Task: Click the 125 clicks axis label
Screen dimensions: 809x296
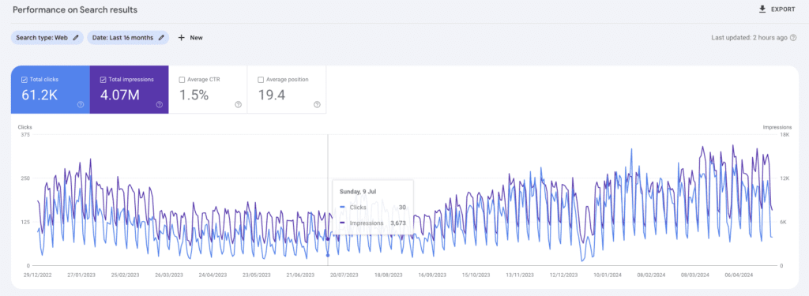Action: pos(25,222)
